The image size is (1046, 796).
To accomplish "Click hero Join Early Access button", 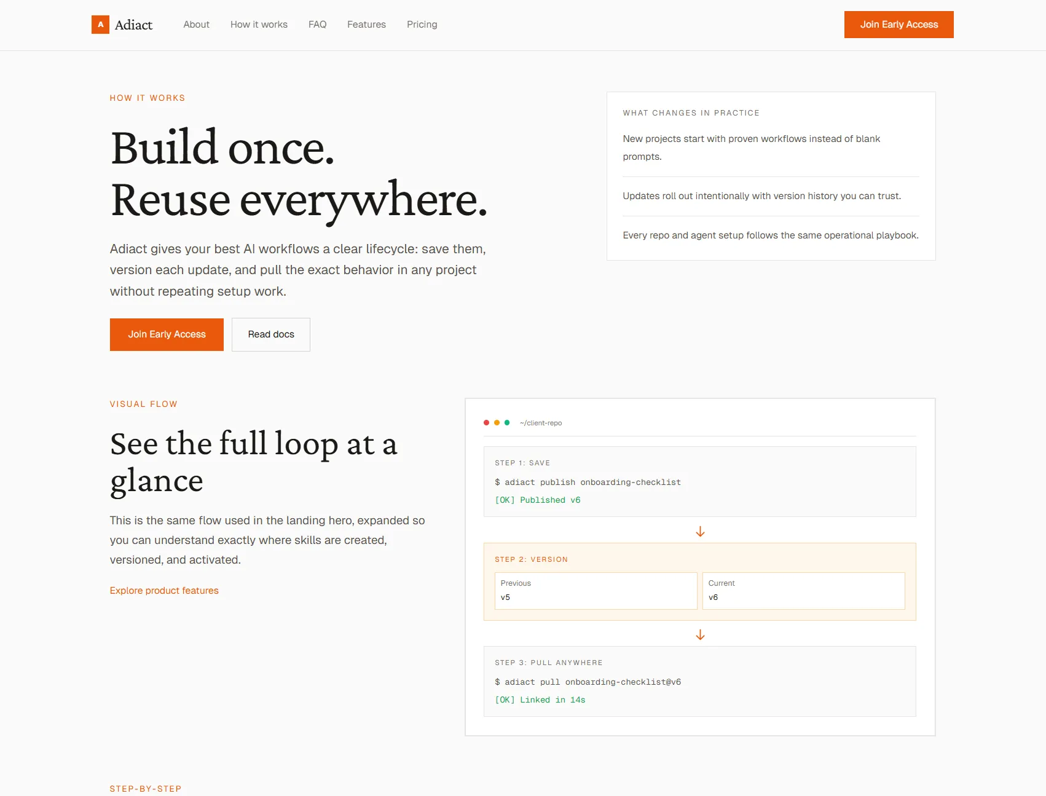I will (167, 334).
